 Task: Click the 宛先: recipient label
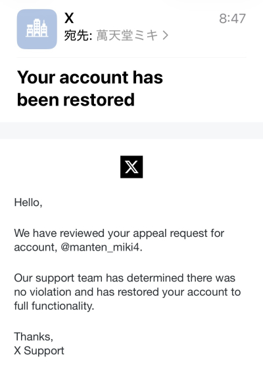pyautogui.click(x=78, y=35)
